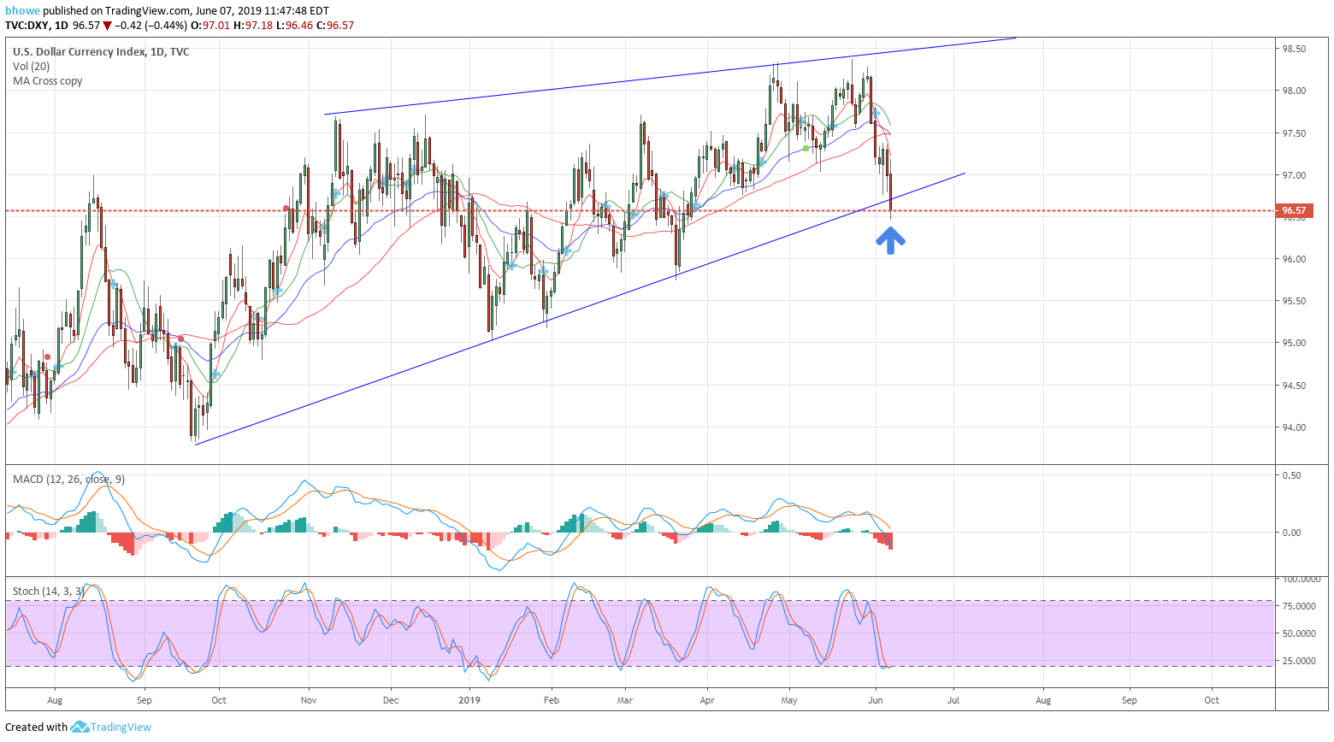The width and height of the screenshot is (1334, 742).
Task: Click the 94.50 price axis label
Action: coord(1293,386)
